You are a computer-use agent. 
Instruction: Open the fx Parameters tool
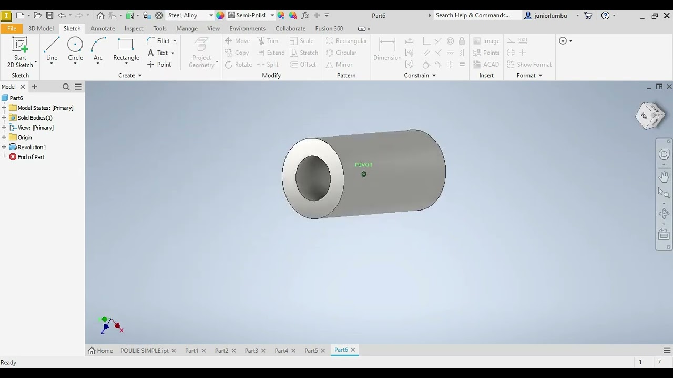[304, 15]
